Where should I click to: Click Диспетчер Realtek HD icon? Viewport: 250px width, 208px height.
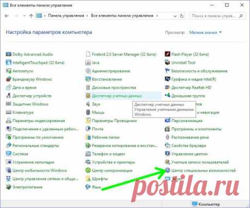pyautogui.click(x=167, y=88)
